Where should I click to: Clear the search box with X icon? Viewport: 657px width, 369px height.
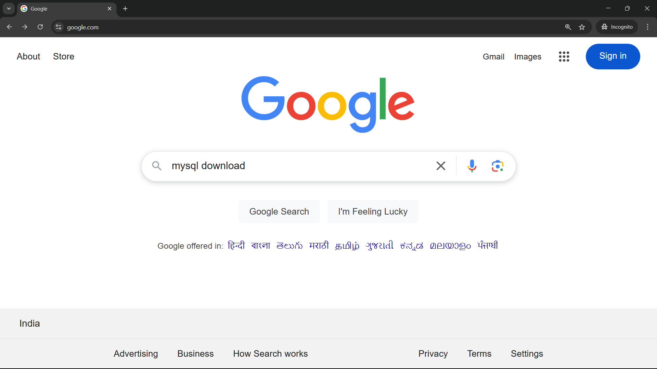(x=441, y=166)
